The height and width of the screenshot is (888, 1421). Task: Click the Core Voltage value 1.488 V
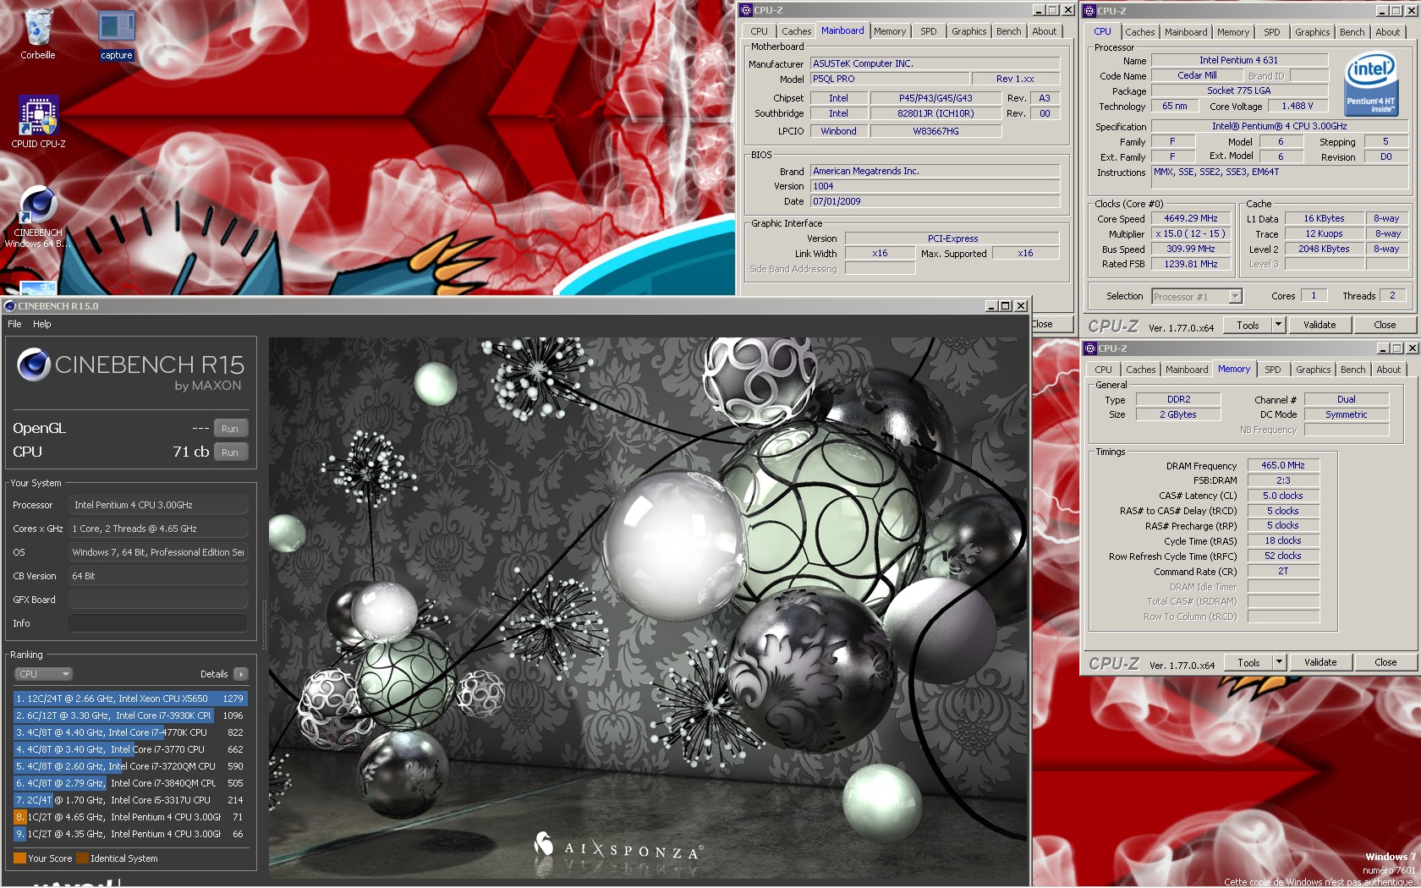click(x=1297, y=106)
